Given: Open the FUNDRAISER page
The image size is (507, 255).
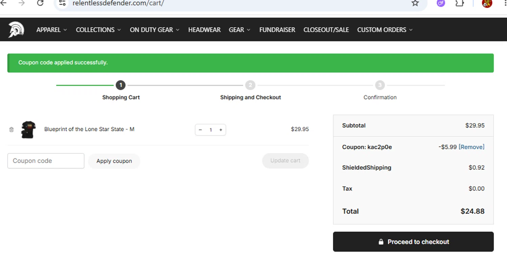Looking at the screenshot, I should [x=277, y=30].
